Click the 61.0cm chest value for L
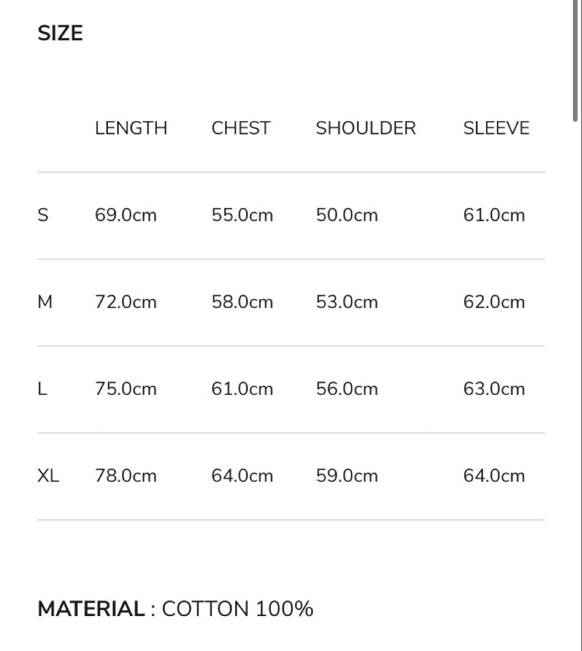 (x=242, y=389)
